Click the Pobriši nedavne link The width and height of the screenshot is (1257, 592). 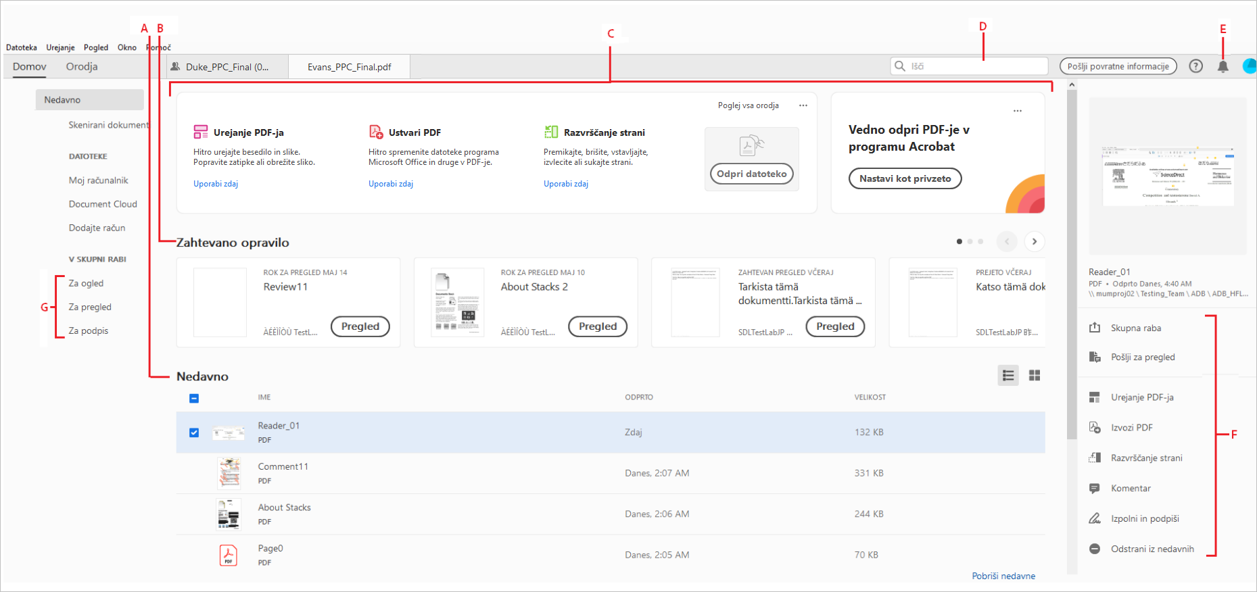[1003, 576]
